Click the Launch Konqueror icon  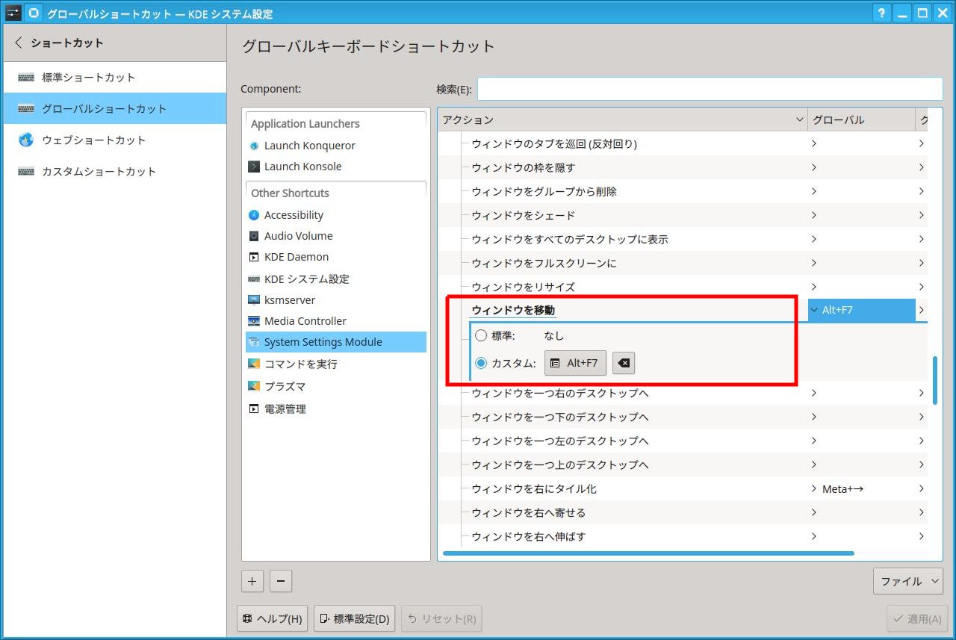pyautogui.click(x=254, y=146)
